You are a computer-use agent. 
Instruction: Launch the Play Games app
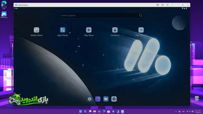141,30
